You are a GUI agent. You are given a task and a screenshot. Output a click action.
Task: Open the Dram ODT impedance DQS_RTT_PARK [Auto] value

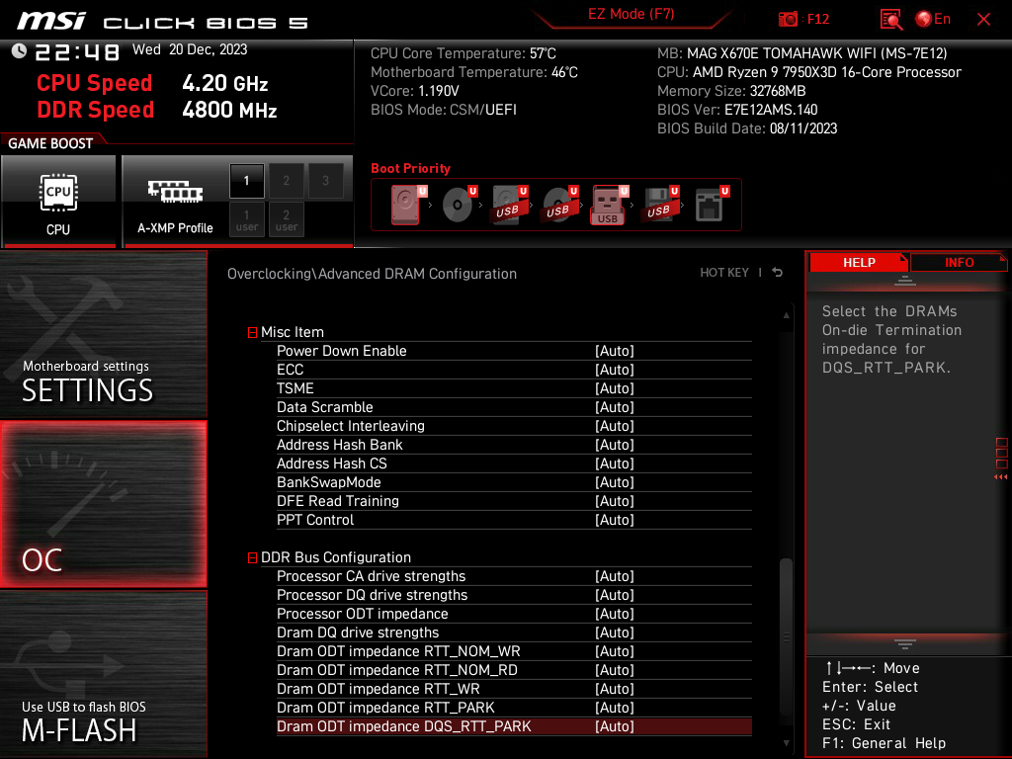(615, 726)
